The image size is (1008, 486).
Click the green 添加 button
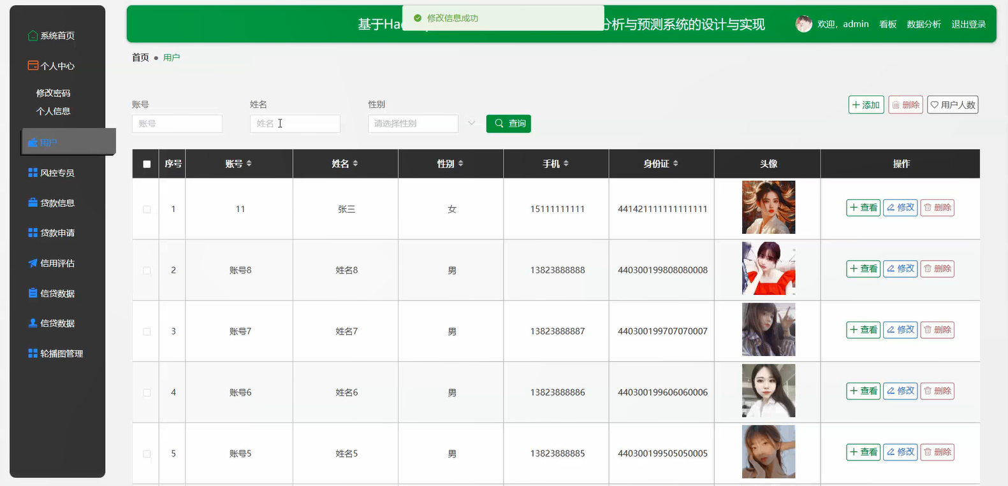point(866,104)
